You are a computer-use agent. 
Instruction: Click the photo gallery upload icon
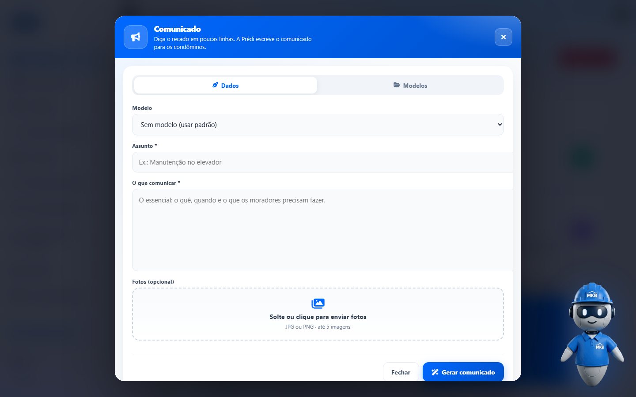[x=318, y=303]
